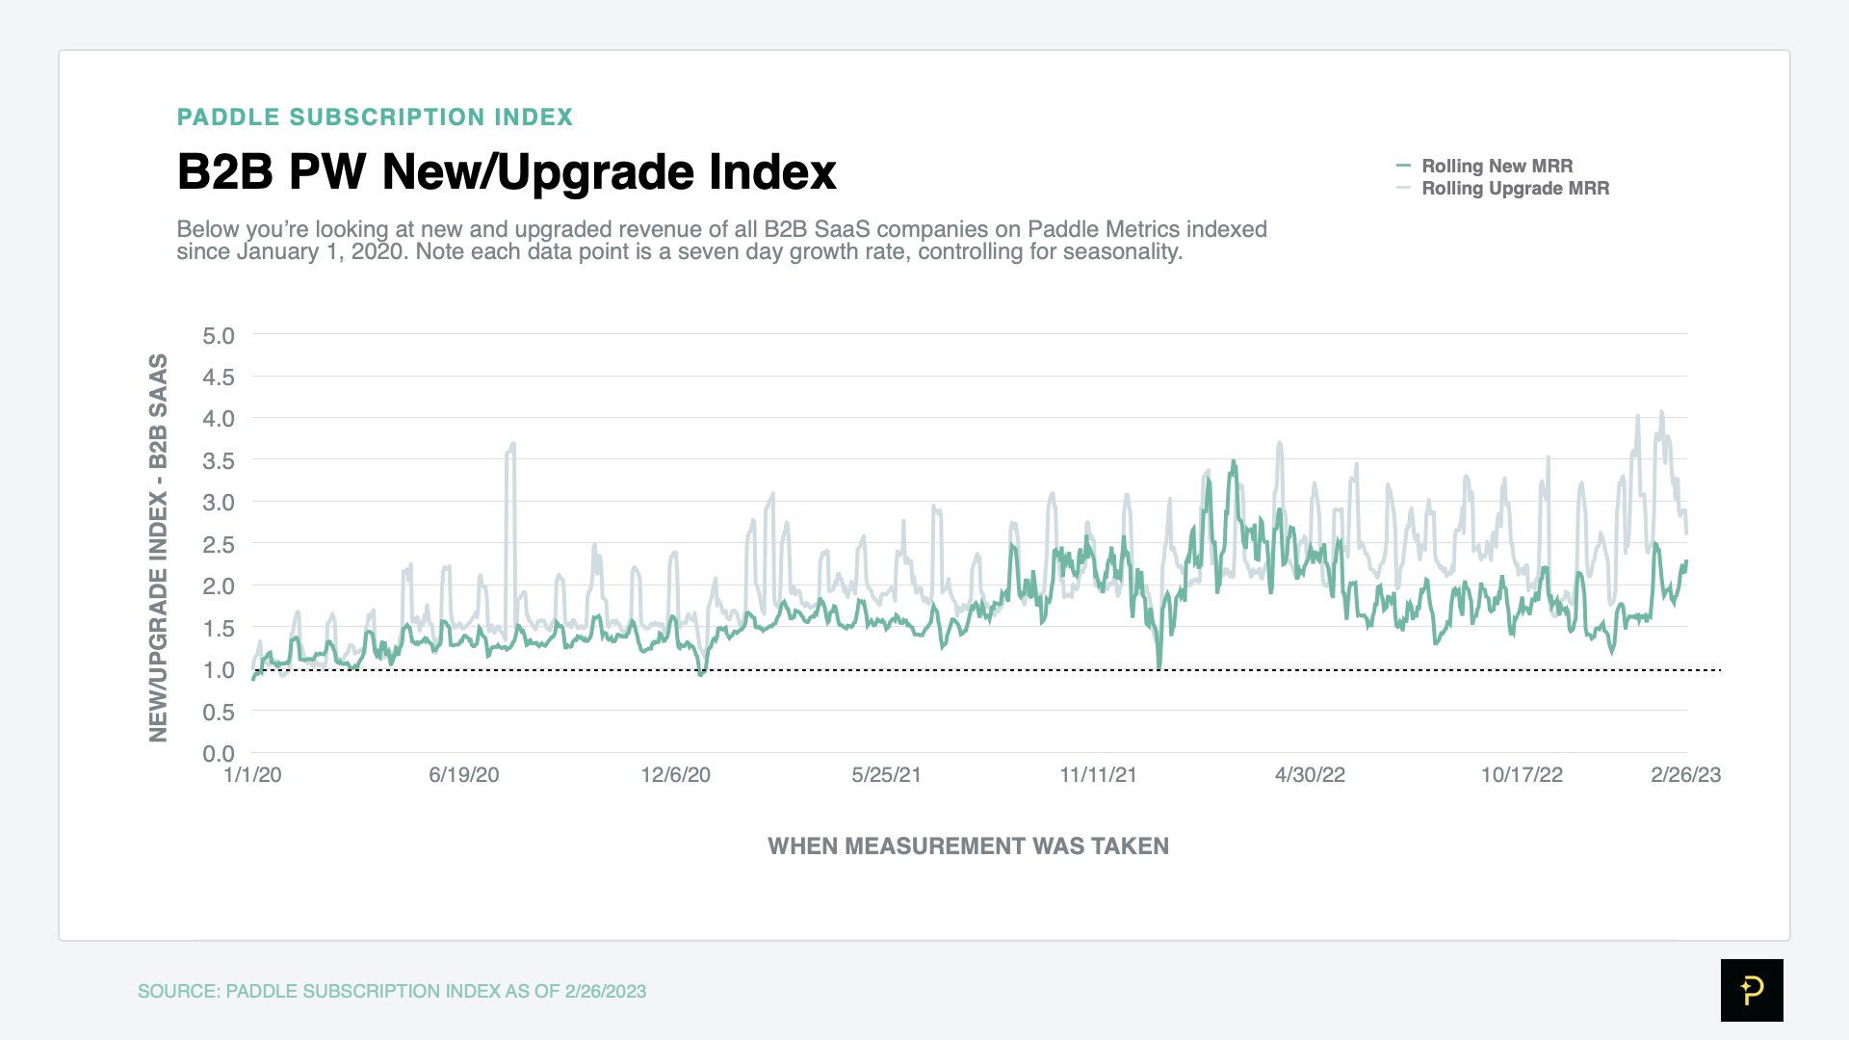Click the 4/30/22 x-axis date label

(1310, 775)
